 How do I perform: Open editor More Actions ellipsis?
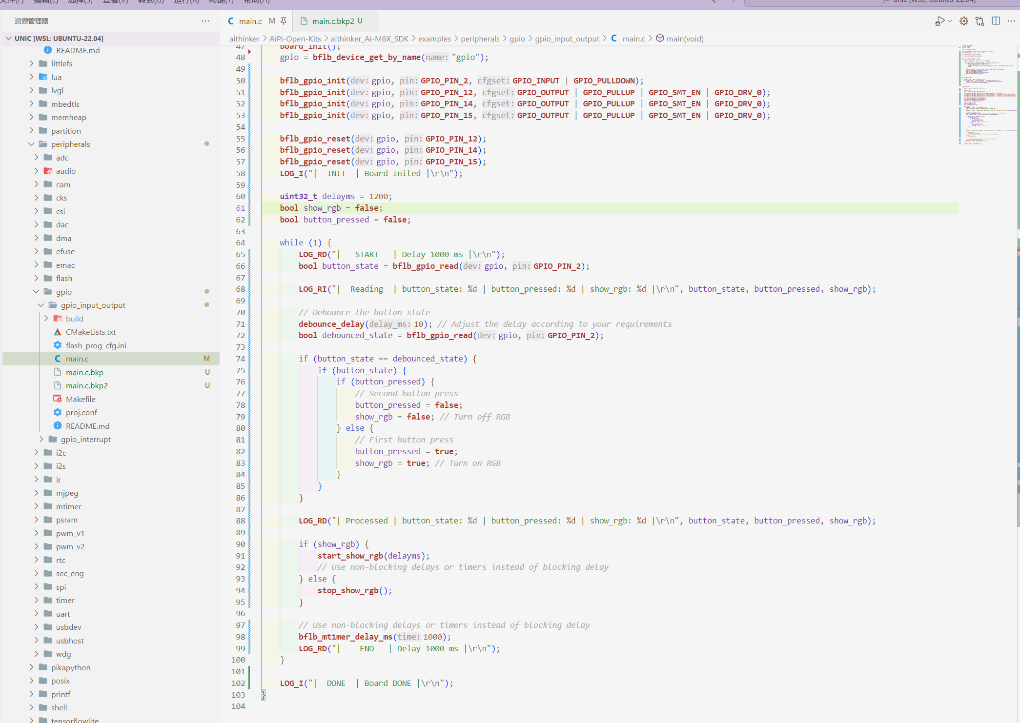[1012, 21]
